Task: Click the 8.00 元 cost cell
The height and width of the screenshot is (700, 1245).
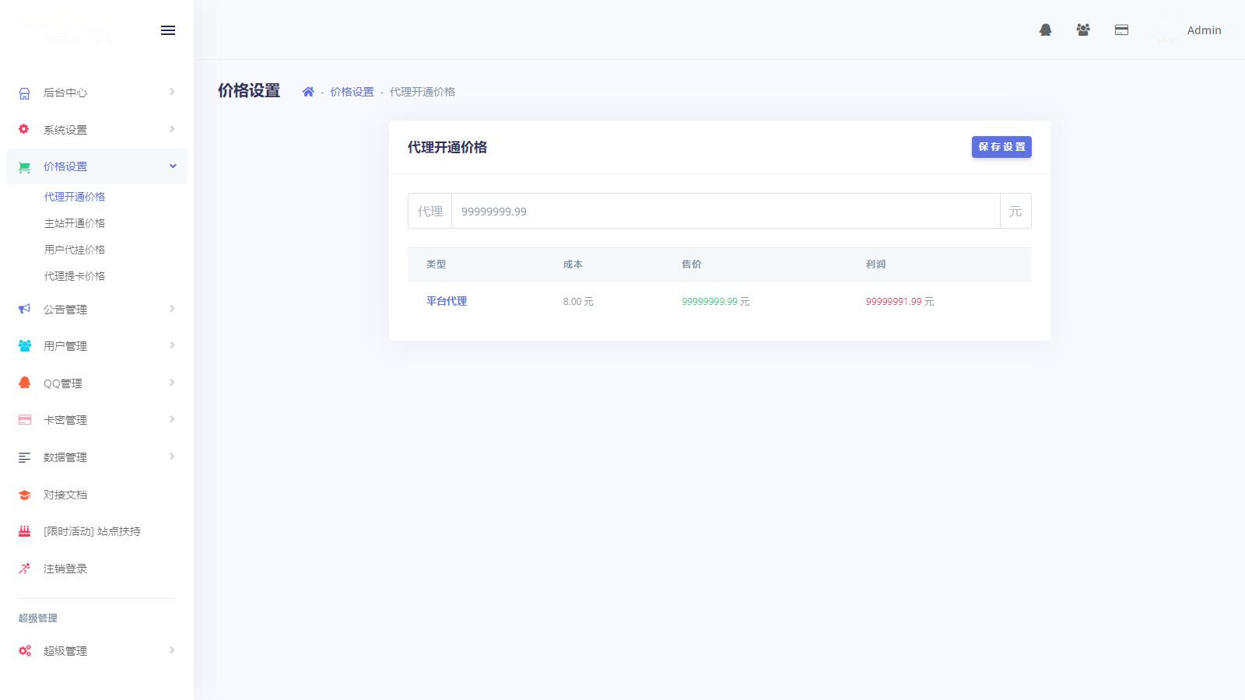Action: point(578,302)
